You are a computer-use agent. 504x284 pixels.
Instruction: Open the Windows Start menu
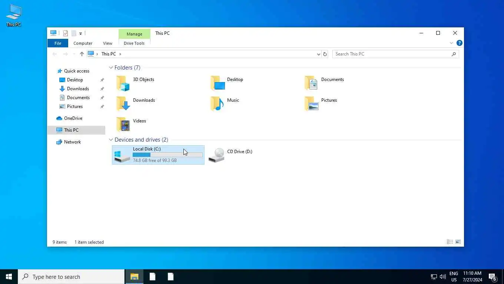pos(9,277)
